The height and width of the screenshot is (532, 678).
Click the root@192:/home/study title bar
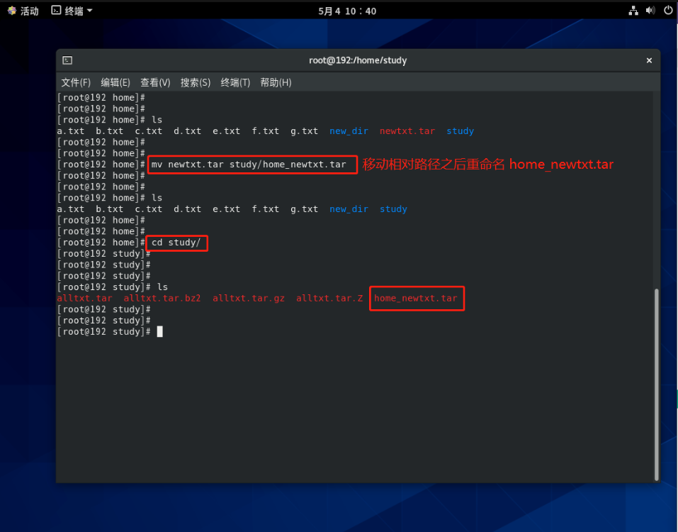pyautogui.click(x=358, y=60)
